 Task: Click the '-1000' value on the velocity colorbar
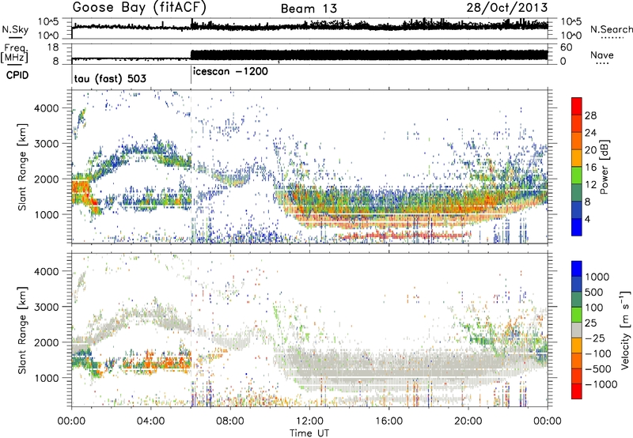click(601, 384)
